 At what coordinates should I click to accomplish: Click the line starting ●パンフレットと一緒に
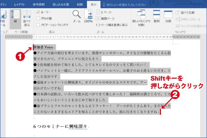[x=102, y=70]
